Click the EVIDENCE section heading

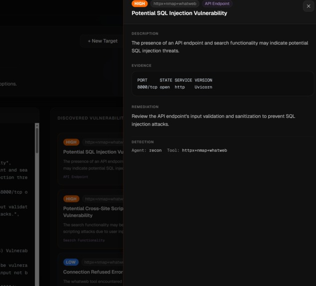[141, 65]
